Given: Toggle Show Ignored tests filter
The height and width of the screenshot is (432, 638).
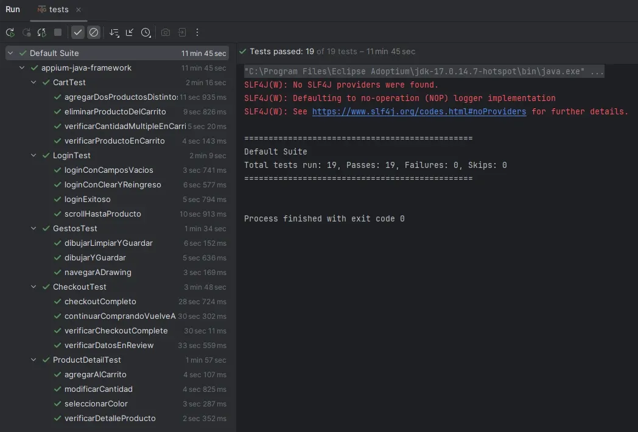Looking at the screenshot, I should click(94, 32).
